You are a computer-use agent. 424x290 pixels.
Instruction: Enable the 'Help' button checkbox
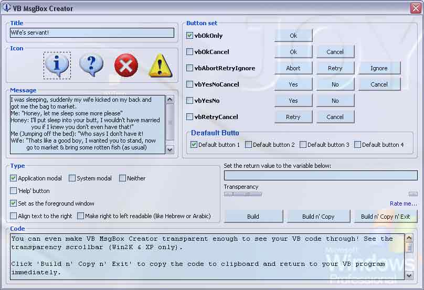click(x=14, y=191)
